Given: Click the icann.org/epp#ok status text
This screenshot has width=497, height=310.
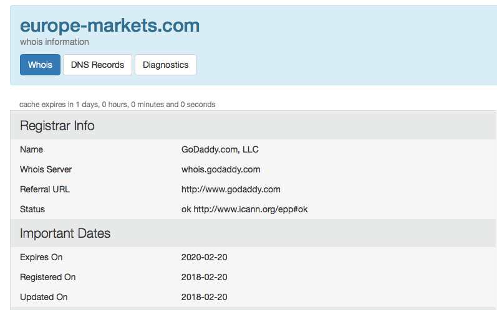Looking at the screenshot, I should 251,209.
